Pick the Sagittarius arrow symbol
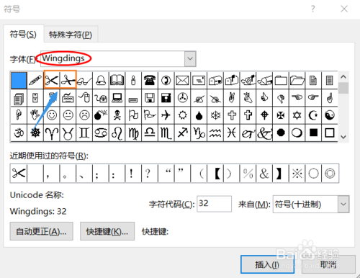360x278 pixels. pos(182,133)
